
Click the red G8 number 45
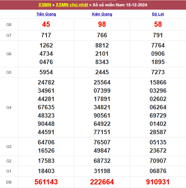click(46, 25)
